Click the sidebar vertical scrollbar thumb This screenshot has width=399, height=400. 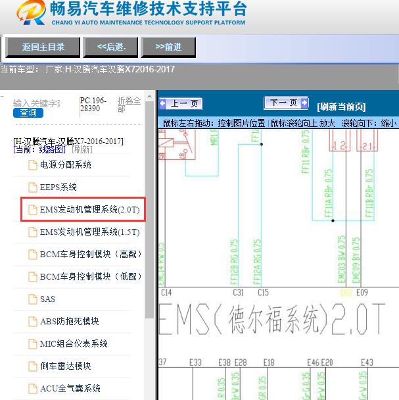pyautogui.click(x=149, y=210)
